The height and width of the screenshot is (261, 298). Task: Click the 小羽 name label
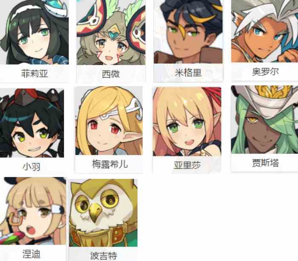click(32, 167)
